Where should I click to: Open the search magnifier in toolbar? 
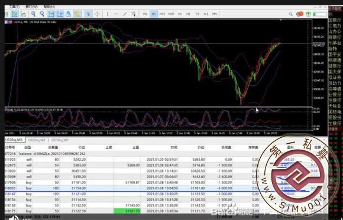(290, 14)
